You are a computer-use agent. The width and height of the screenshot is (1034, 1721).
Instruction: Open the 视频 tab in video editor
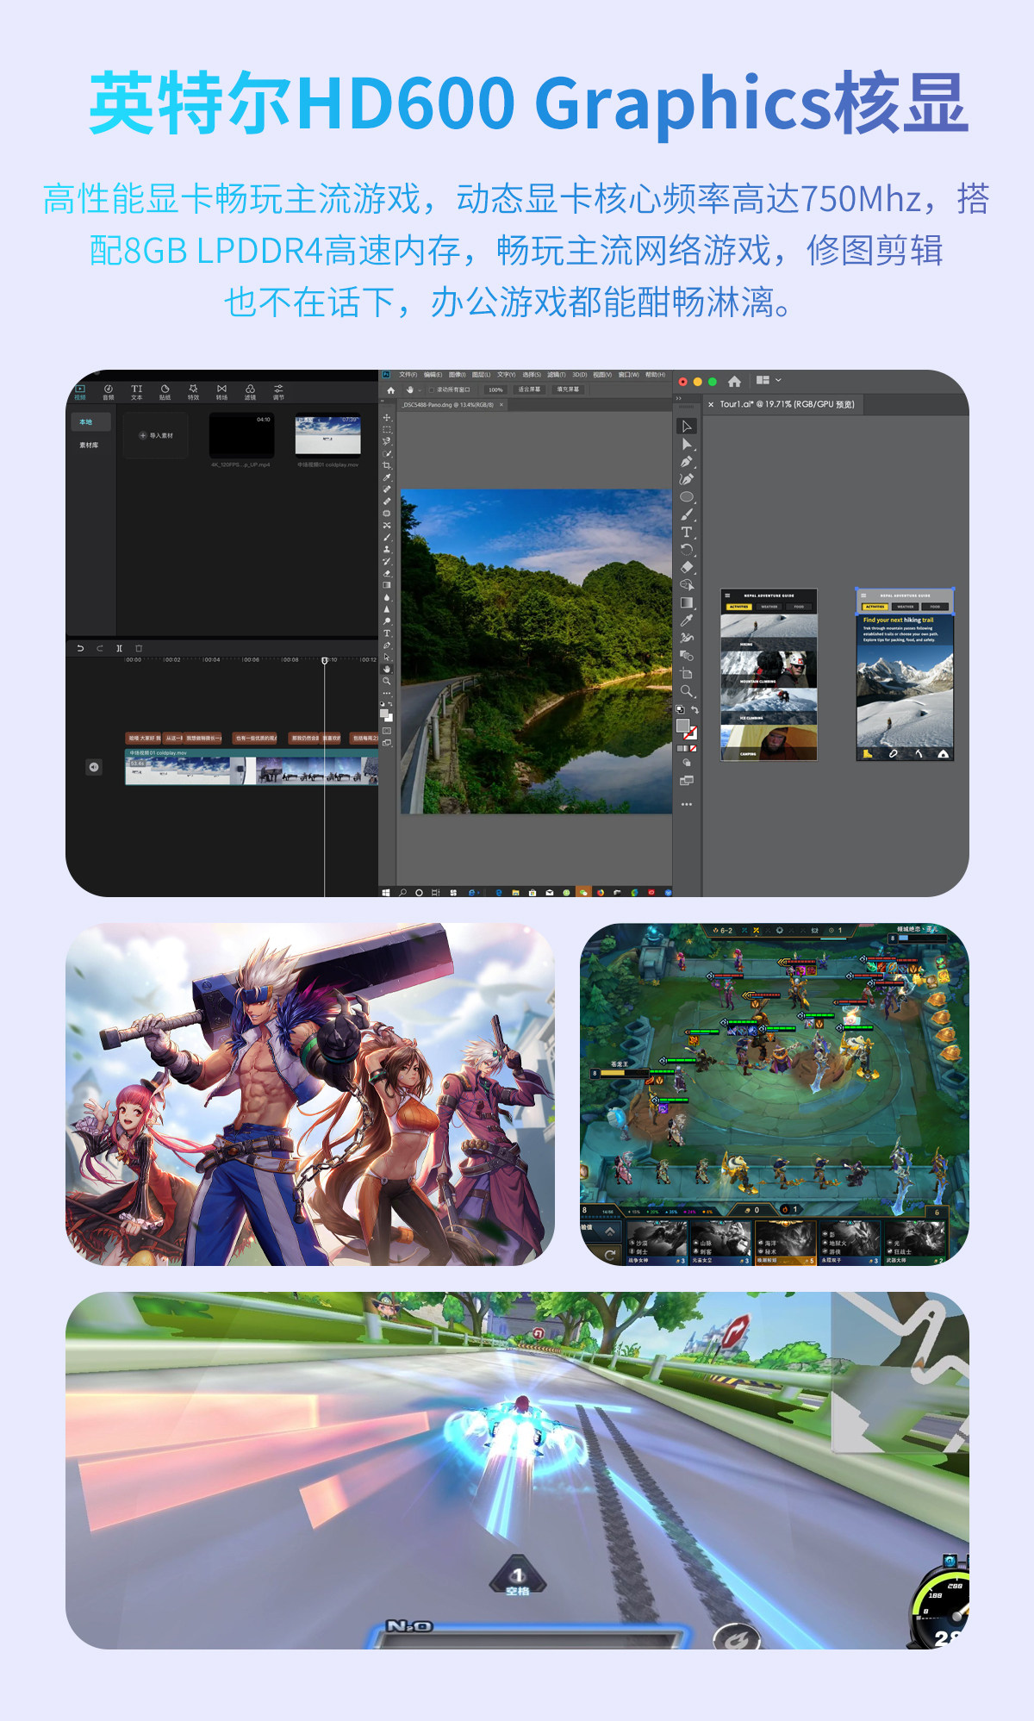pyautogui.click(x=80, y=392)
